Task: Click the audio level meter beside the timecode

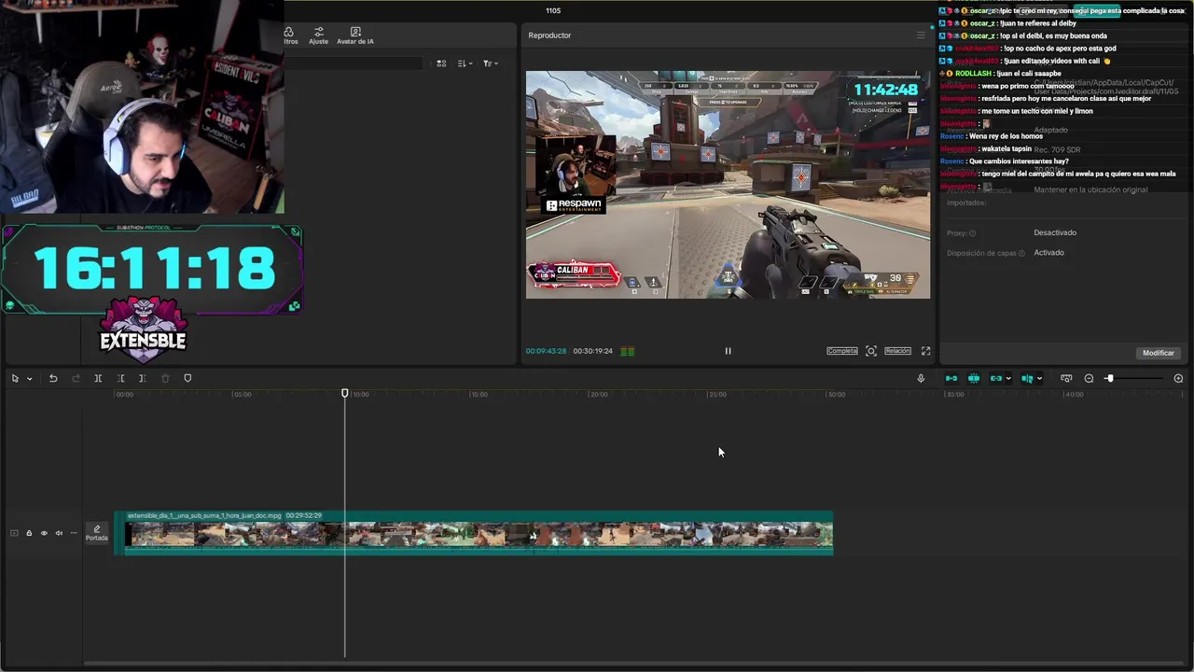Action: pyautogui.click(x=628, y=351)
